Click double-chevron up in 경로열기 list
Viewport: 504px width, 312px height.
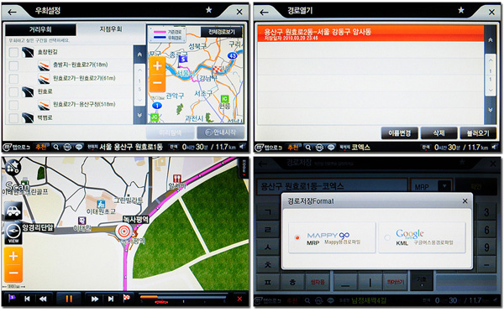[491, 40]
